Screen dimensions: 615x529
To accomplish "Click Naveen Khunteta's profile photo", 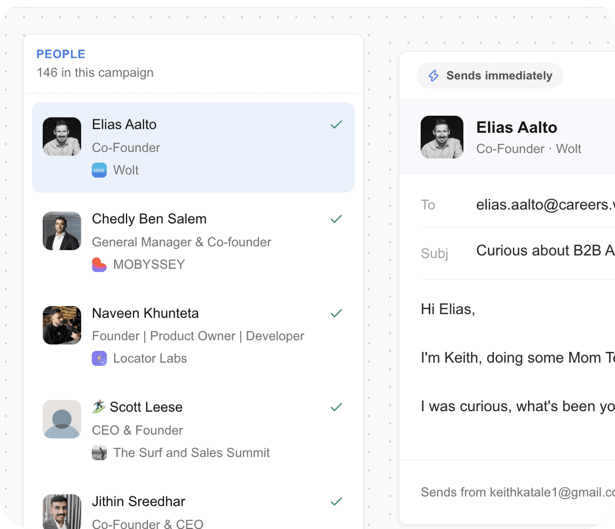I will [62, 325].
